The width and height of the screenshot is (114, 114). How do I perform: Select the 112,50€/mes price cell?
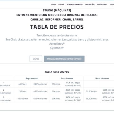[x=23, y=99]
